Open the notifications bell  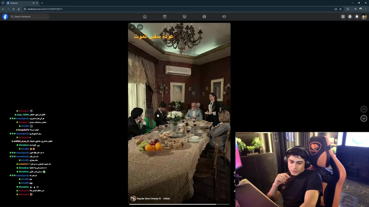click(357, 17)
